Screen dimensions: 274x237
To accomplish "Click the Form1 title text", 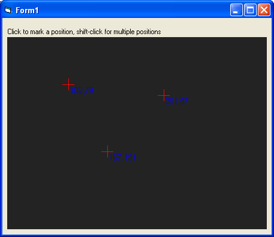I will point(27,10).
